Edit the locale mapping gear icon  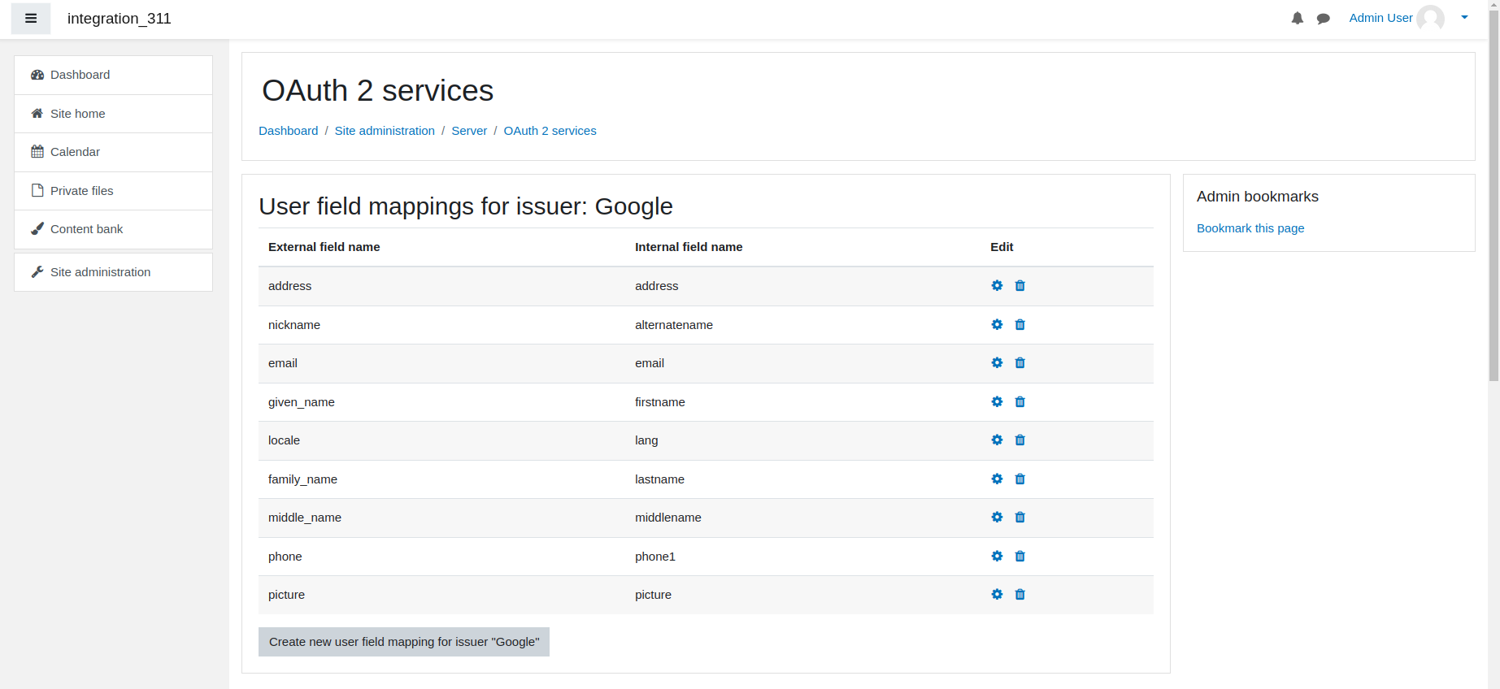tap(997, 440)
